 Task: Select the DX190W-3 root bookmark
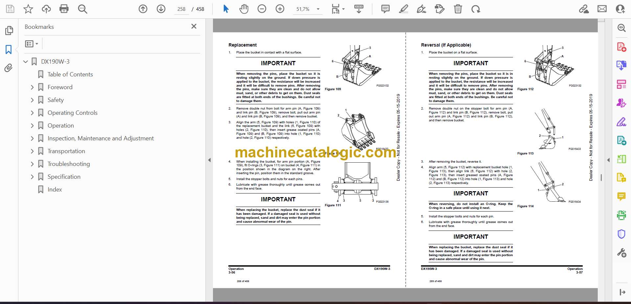[x=55, y=62]
